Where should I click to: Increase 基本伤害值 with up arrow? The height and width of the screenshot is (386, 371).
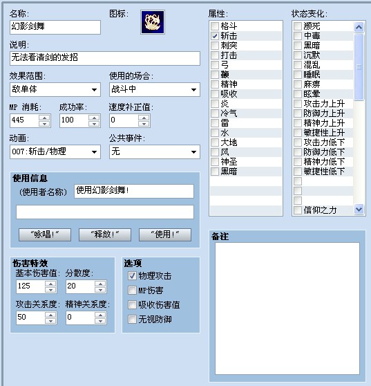50,284
